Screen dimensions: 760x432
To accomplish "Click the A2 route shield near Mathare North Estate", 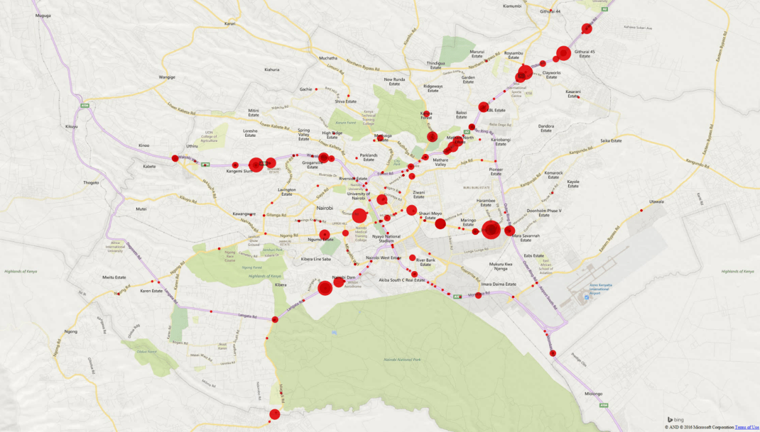I will [467, 132].
